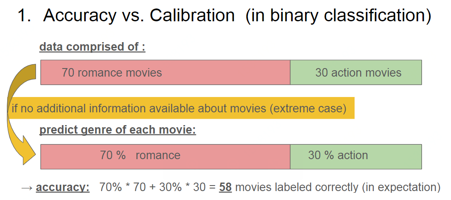Click the small right arrow before accuracy
This screenshot has width=451, height=200.
(x=26, y=187)
